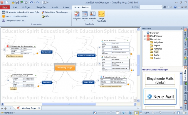Select the Neue Mail map part thumbnail

pos(160,97)
